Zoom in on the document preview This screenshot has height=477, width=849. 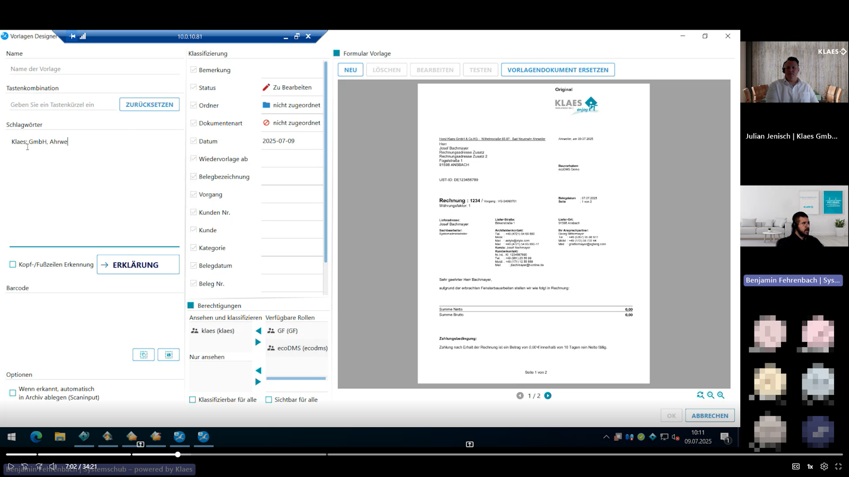pos(721,395)
